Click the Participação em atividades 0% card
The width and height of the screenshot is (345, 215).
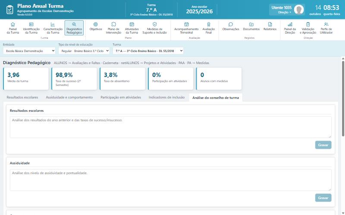(171, 79)
